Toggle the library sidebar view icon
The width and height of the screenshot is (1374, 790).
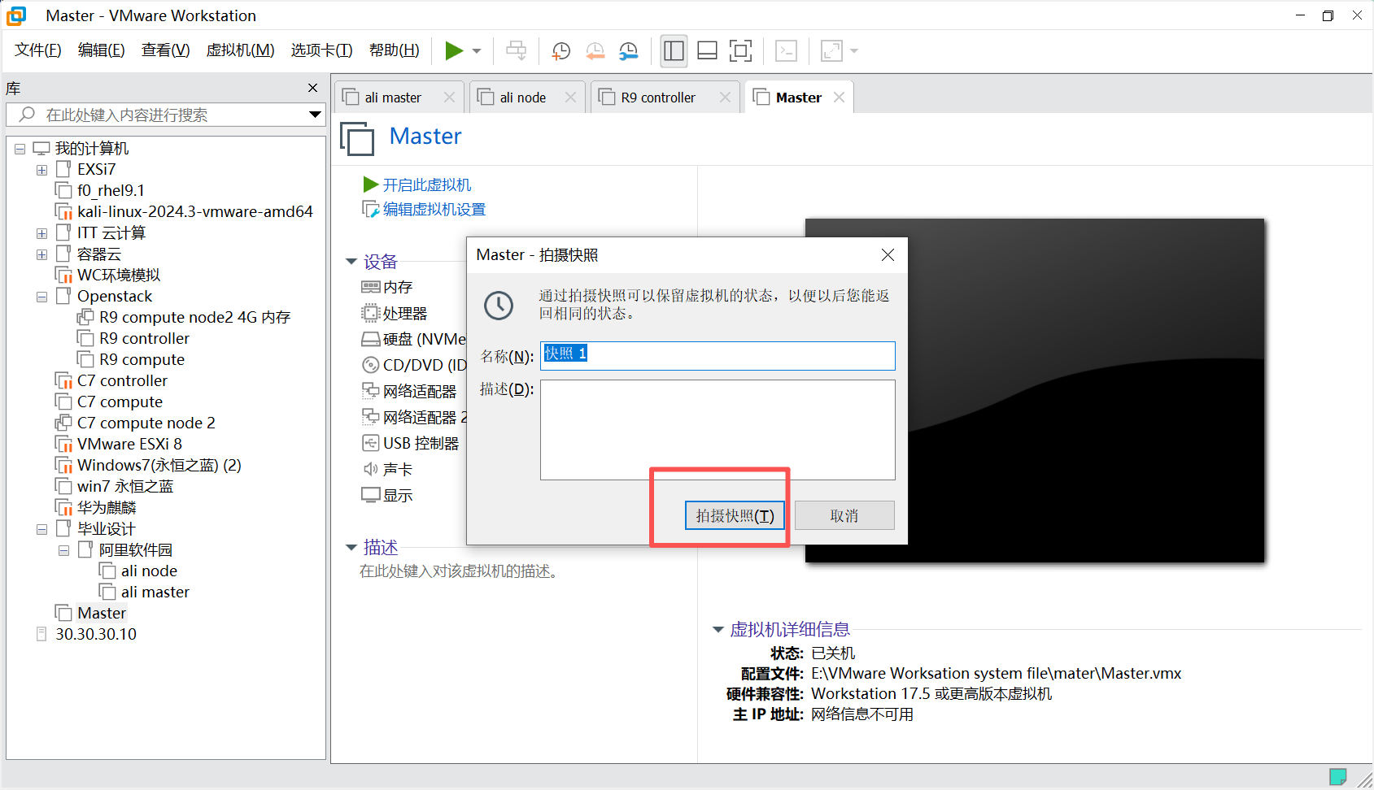[x=674, y=51]
